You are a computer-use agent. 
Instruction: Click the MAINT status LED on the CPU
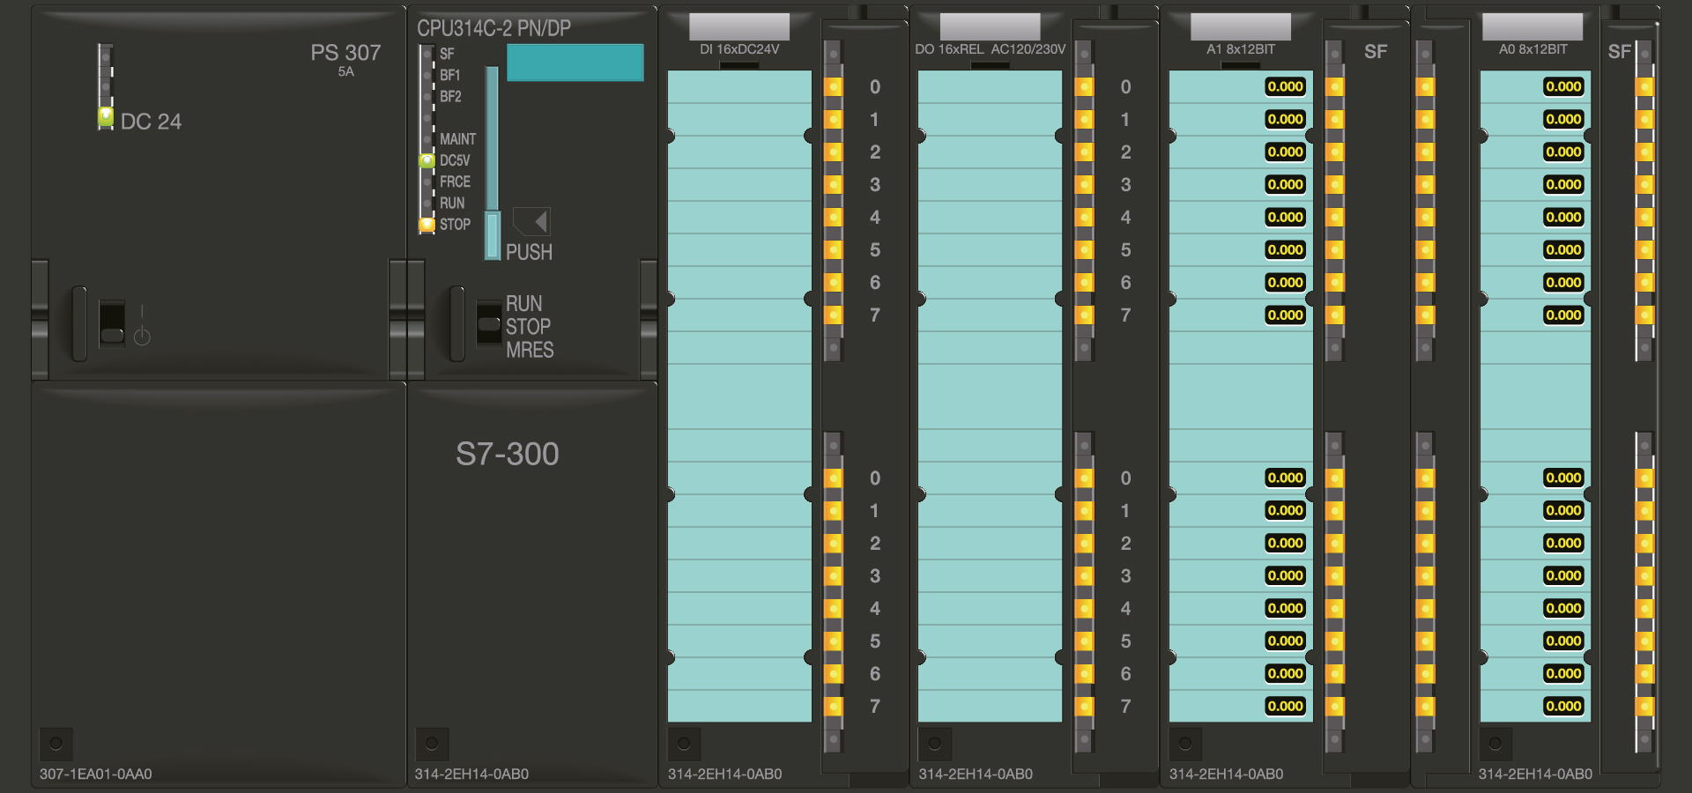[427, 139]
